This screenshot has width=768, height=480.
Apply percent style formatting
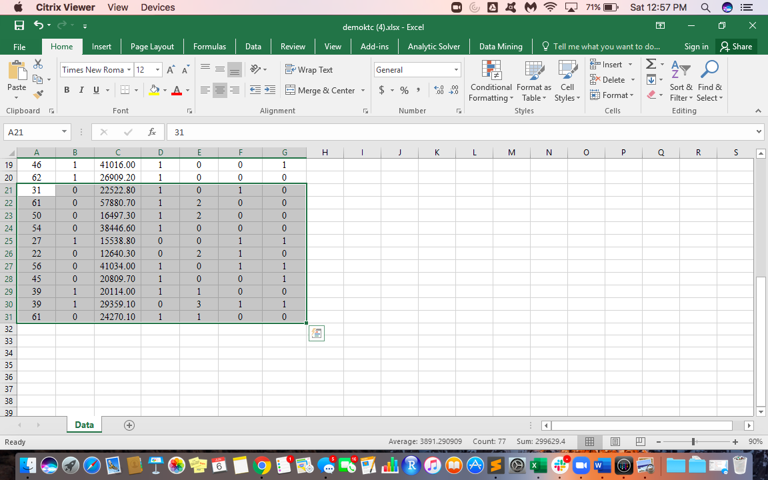point(404,90)
